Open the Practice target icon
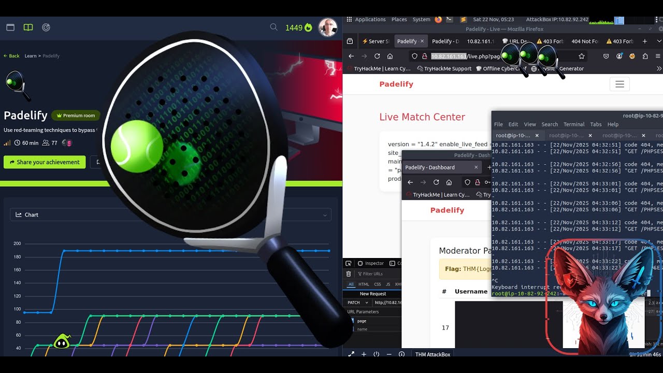 46,27
